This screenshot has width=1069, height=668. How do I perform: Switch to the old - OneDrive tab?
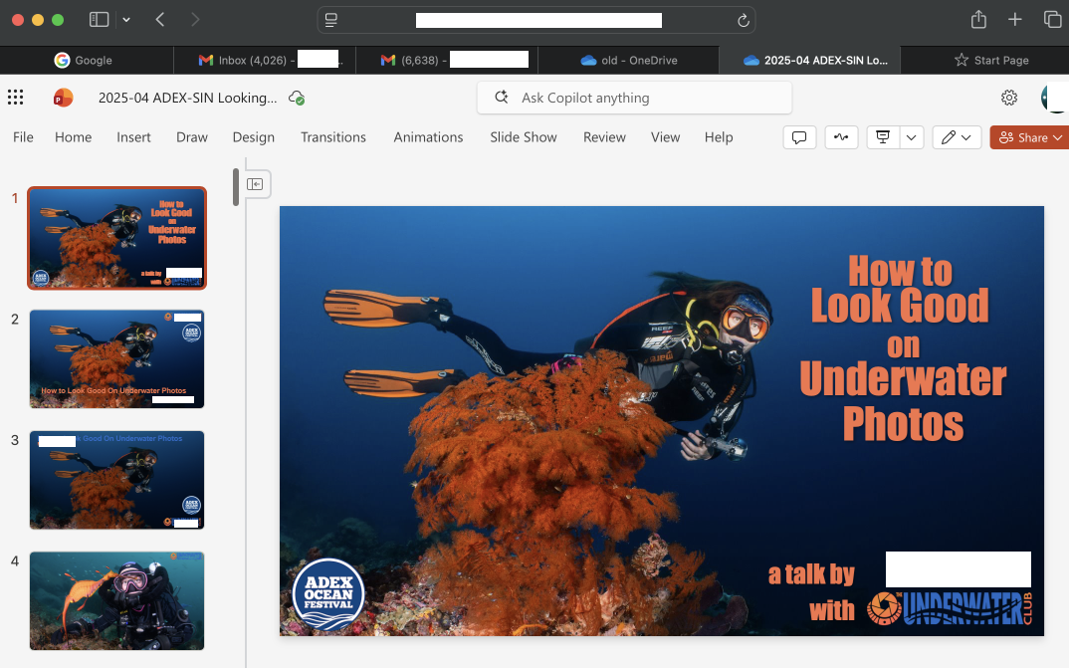tap(629, 60)
